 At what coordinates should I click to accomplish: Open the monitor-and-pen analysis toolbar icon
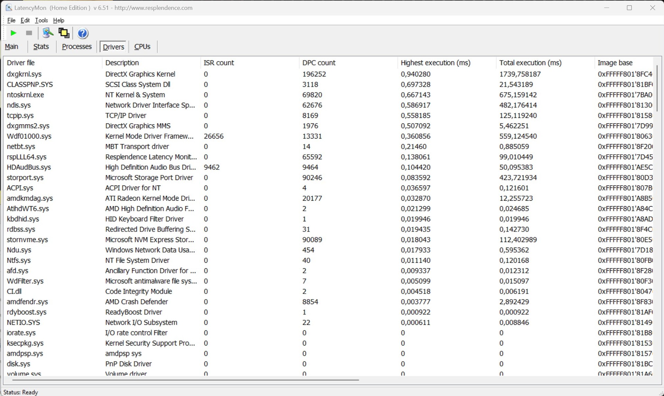(47, 33)
